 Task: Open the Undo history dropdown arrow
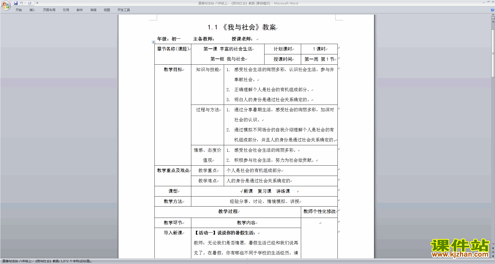click(25, 3)
